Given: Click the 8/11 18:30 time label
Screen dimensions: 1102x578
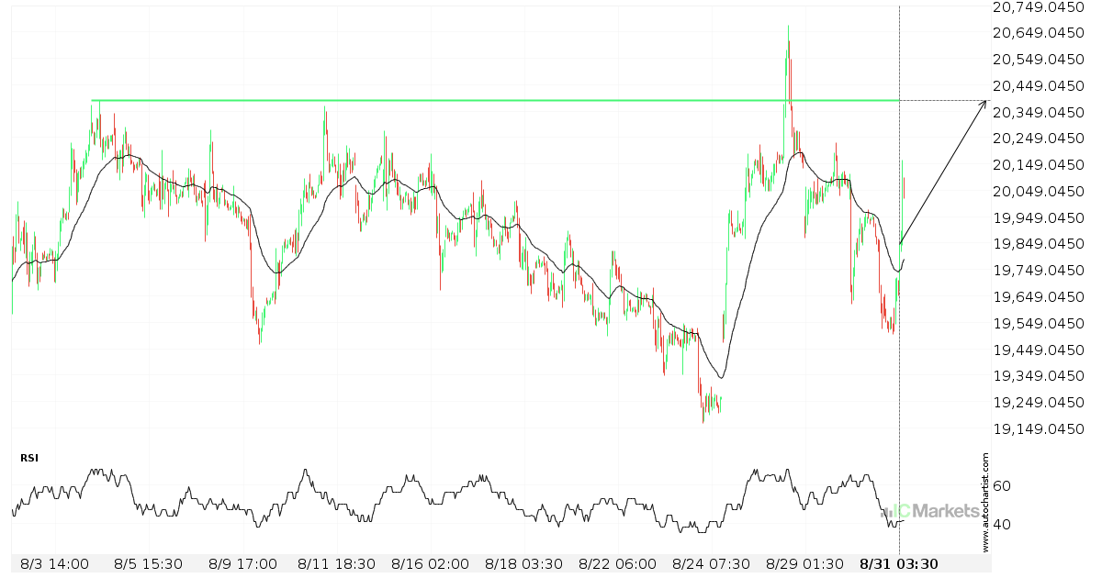Looking at the screenshot, I should coord(338,564).
